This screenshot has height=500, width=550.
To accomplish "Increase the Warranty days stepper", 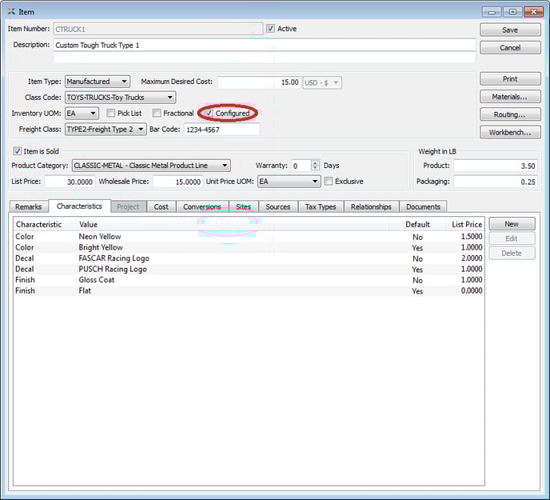I will point(315,162).
